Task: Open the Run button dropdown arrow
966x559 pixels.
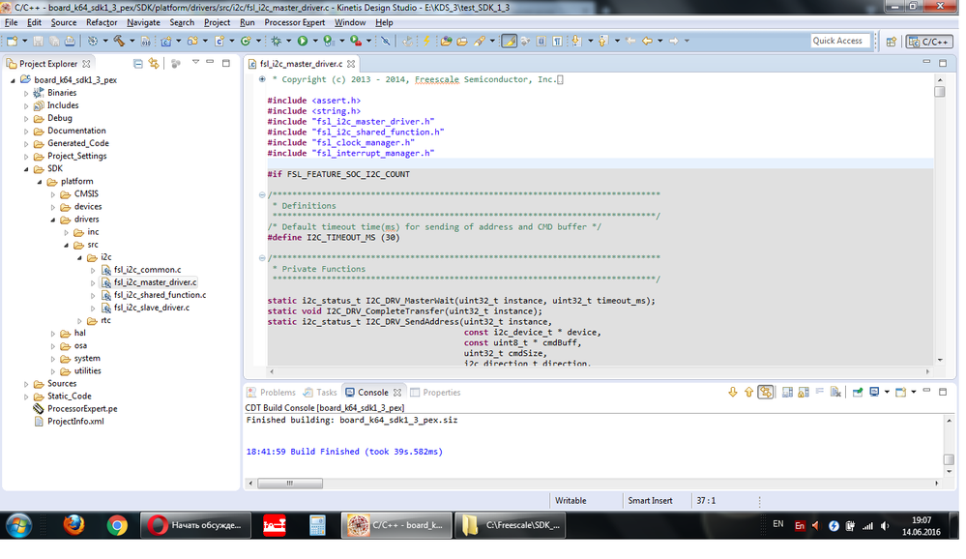Action: point(315,42)
